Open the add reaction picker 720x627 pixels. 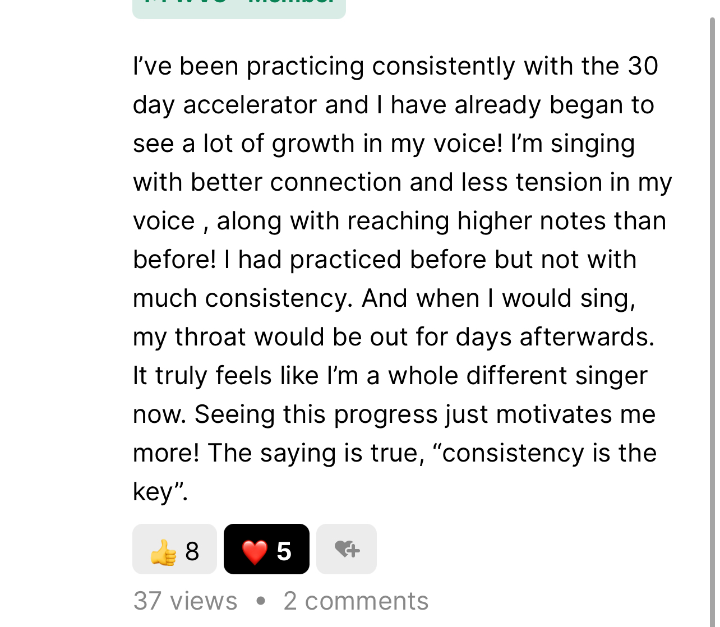[x=347, y=549]
